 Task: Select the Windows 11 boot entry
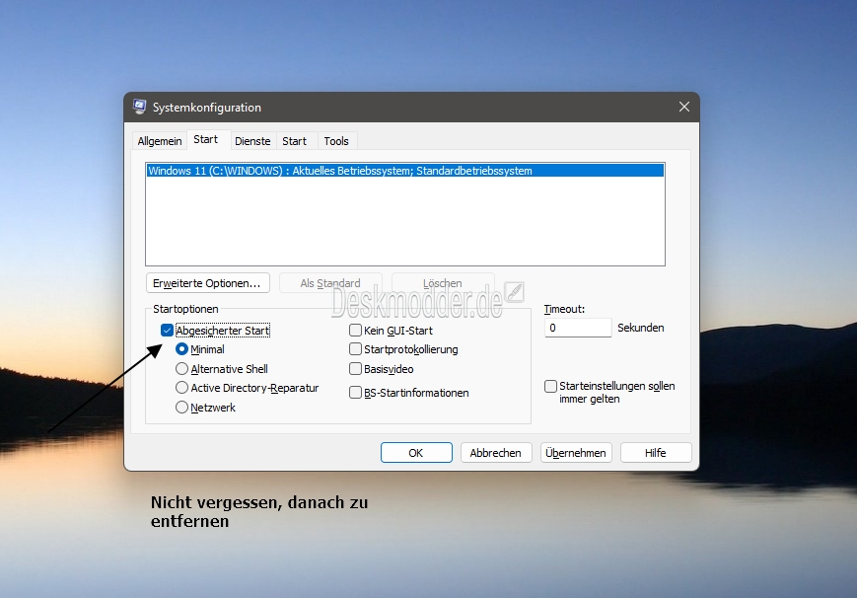(405, 171)
